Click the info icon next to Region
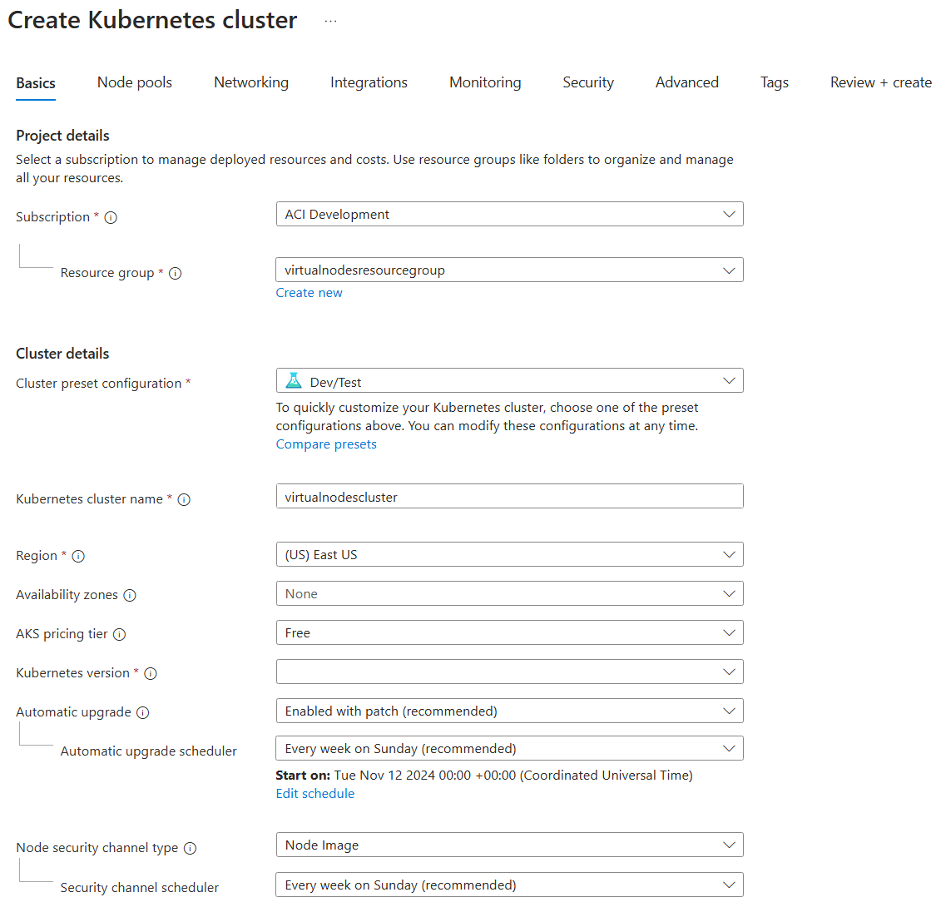The image size is (941, 912). [77, 556]
